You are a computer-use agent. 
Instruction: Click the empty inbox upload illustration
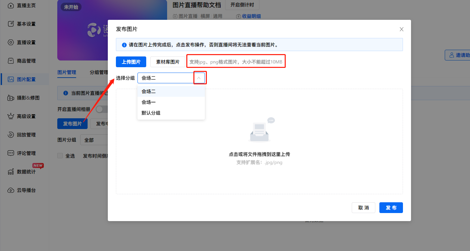tap(262, 130)
